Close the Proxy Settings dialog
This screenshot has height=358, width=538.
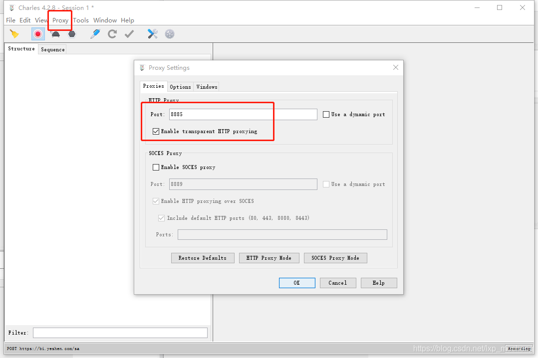(396, 67)
